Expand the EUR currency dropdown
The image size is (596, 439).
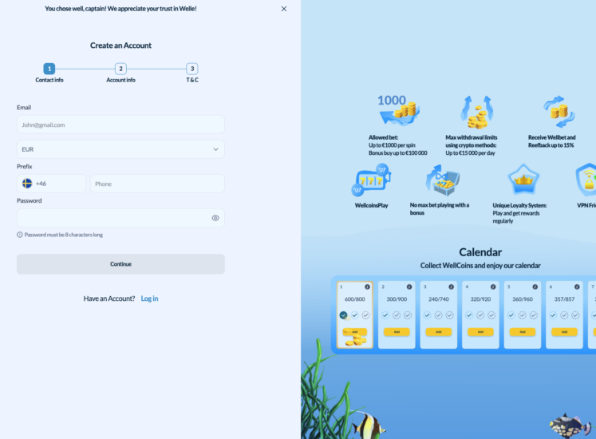tap(120, 149)
